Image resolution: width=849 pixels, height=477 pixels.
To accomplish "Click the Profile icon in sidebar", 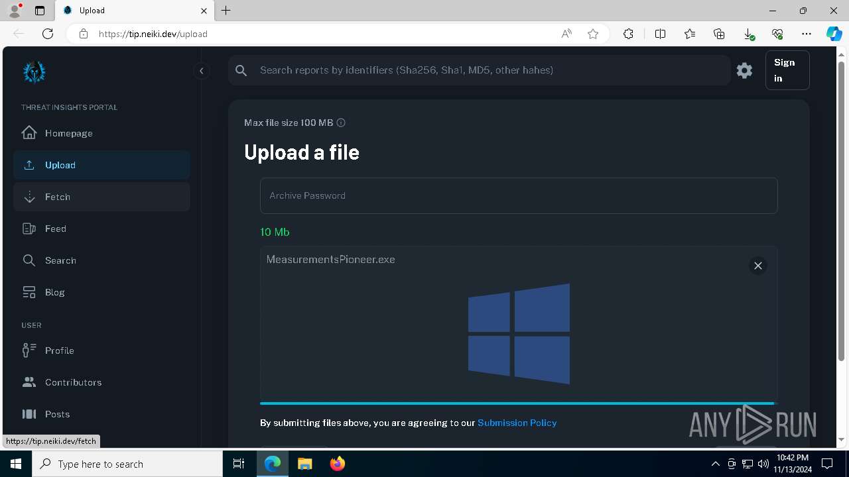I will pos(29,350).
